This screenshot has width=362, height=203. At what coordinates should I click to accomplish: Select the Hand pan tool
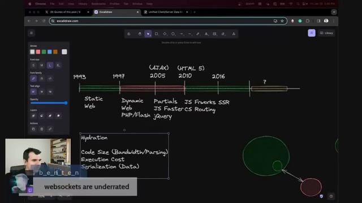click(140, 34)
